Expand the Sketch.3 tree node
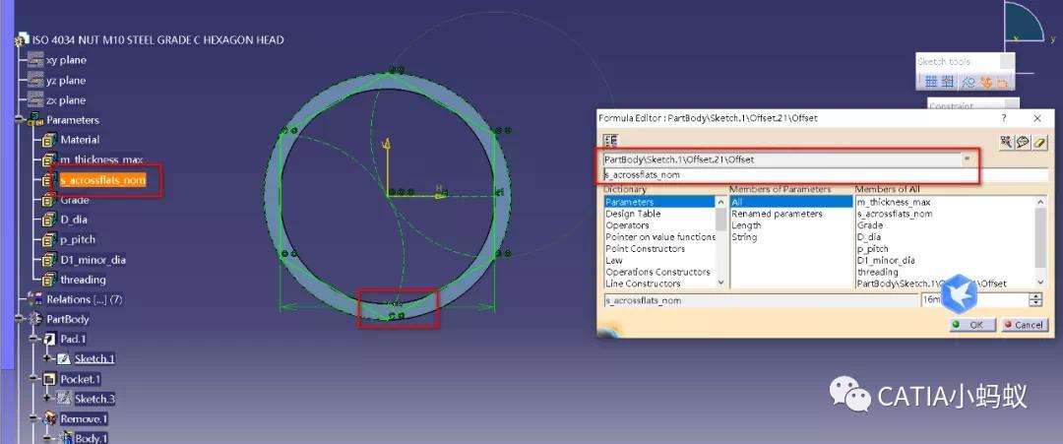Image resolution: width=1063 pixels, height=444 pixels. point(47,399)
